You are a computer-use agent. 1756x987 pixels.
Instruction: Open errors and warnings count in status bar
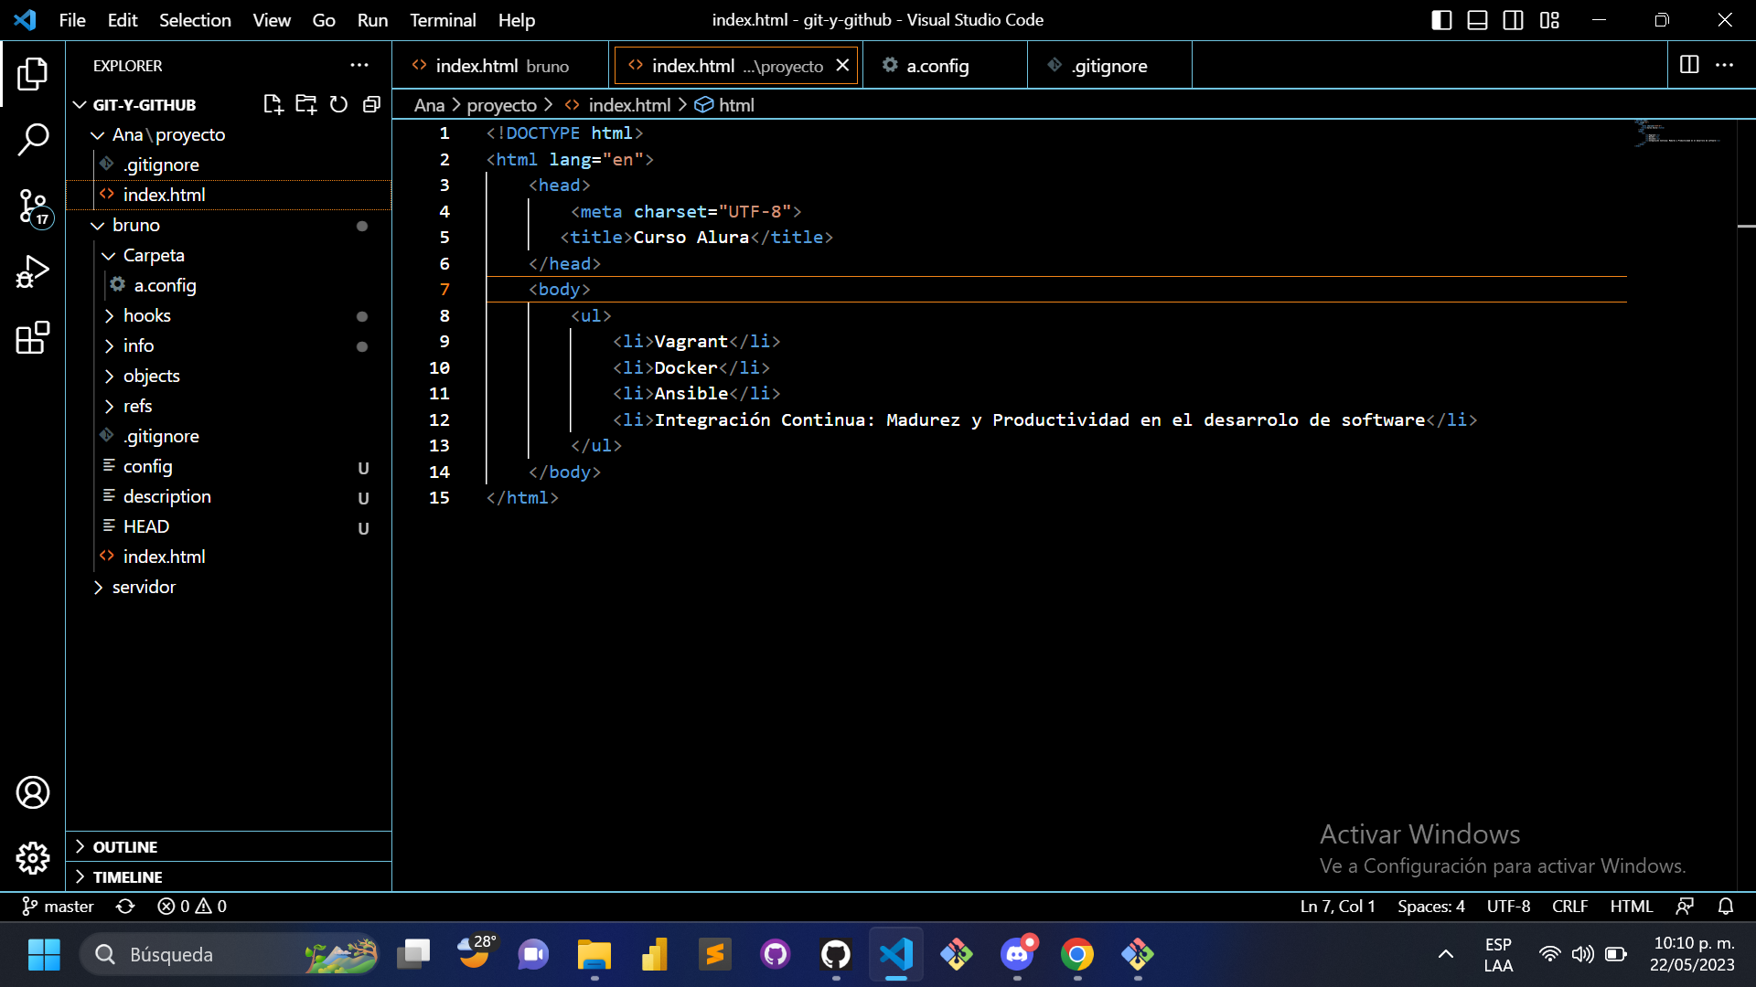[192, 906]
